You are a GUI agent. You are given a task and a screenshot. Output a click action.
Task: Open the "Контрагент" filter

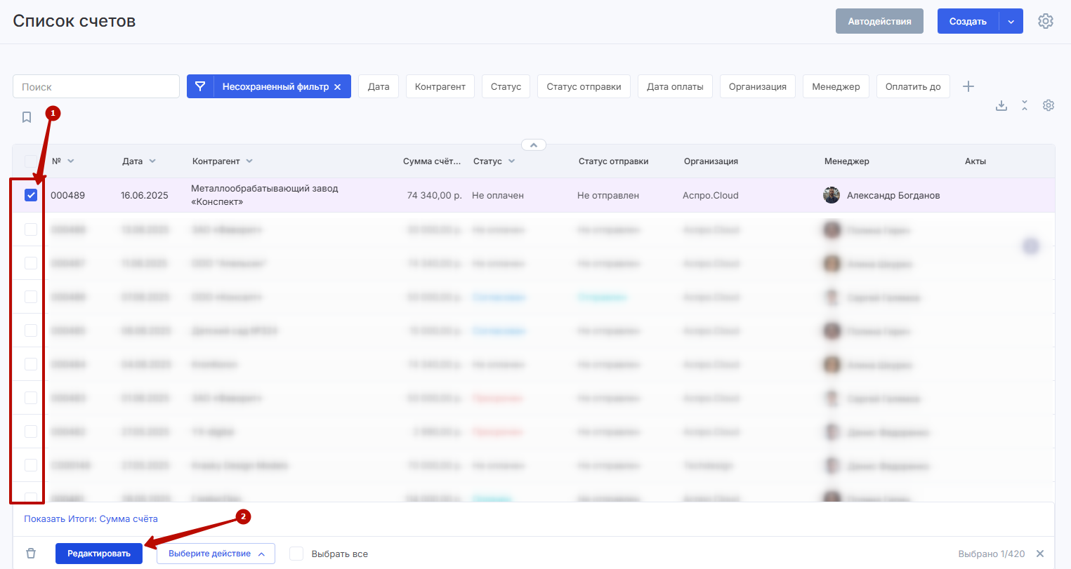pyautogui.click(x=440, y=87)
